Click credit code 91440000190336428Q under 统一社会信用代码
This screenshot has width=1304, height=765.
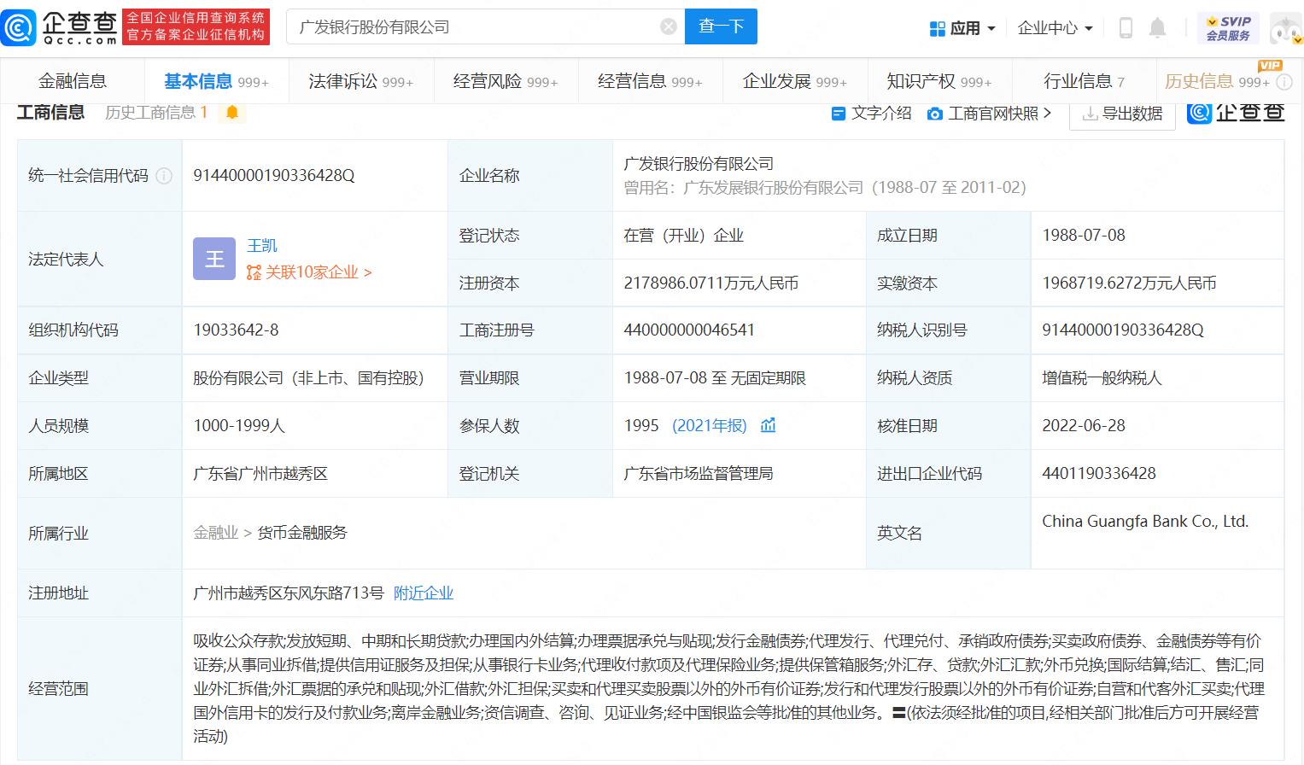(x=274, y=176)
